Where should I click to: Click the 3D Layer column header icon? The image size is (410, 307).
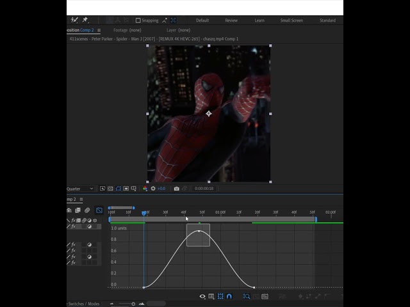[95, 220]
